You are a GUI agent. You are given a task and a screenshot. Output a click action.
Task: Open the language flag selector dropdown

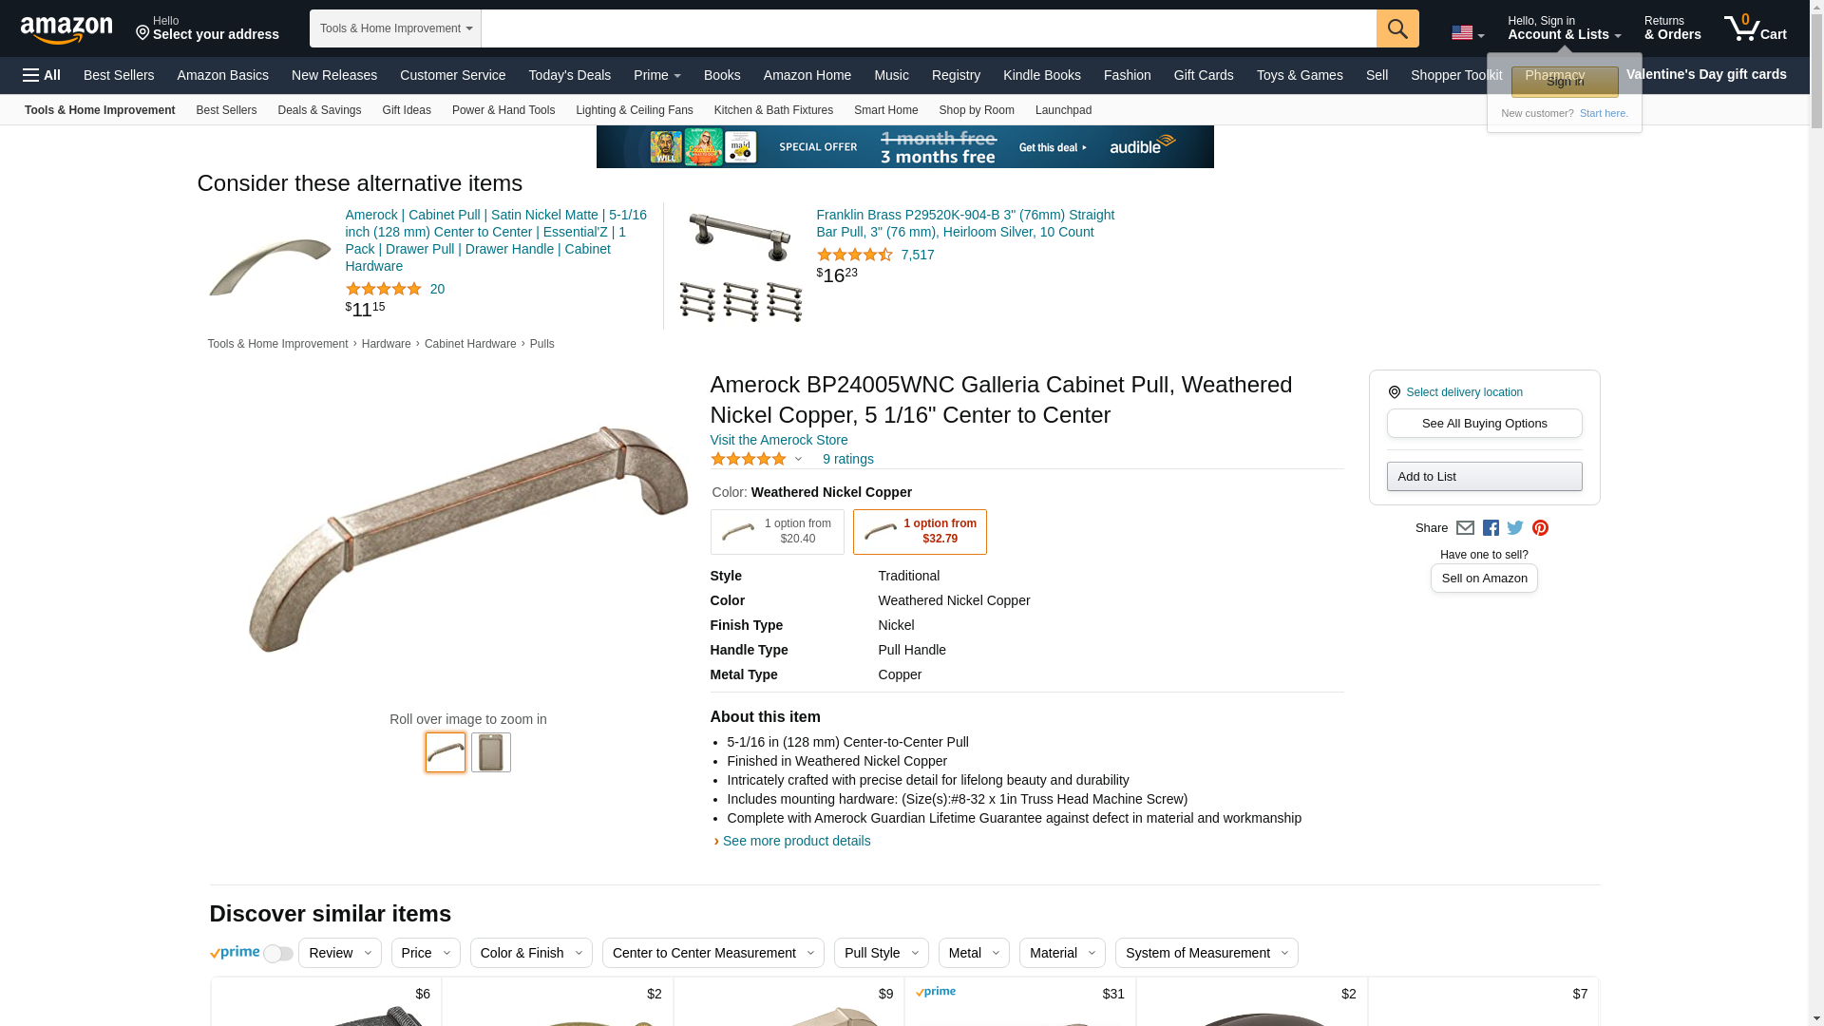pyautogui.click(x=1468, y=33)
